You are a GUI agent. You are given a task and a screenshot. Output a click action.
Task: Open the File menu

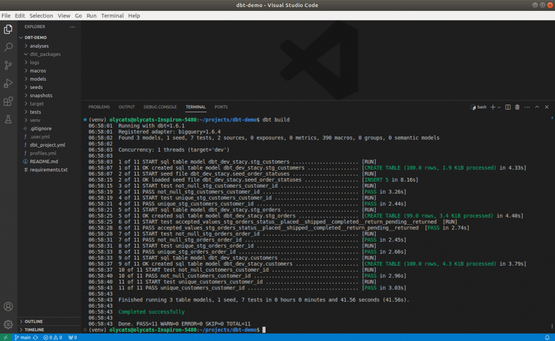pyautogui.click(x=6, y=16)
